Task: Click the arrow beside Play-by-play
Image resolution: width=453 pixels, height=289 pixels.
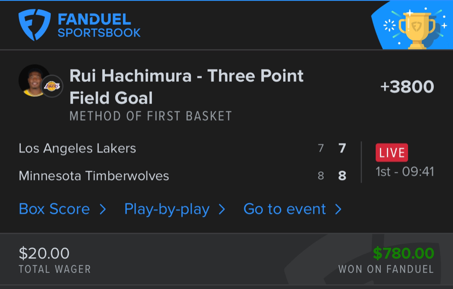Action: (222, 209)
